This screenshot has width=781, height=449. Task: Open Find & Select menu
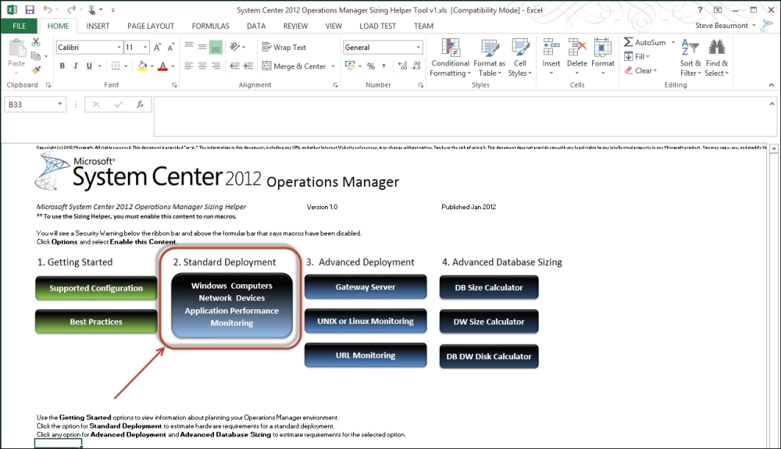tap(717, 58)
